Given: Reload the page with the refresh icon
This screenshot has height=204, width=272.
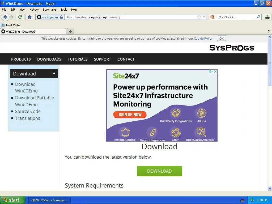Looking at the screenshot, I should tap(20, 17).
